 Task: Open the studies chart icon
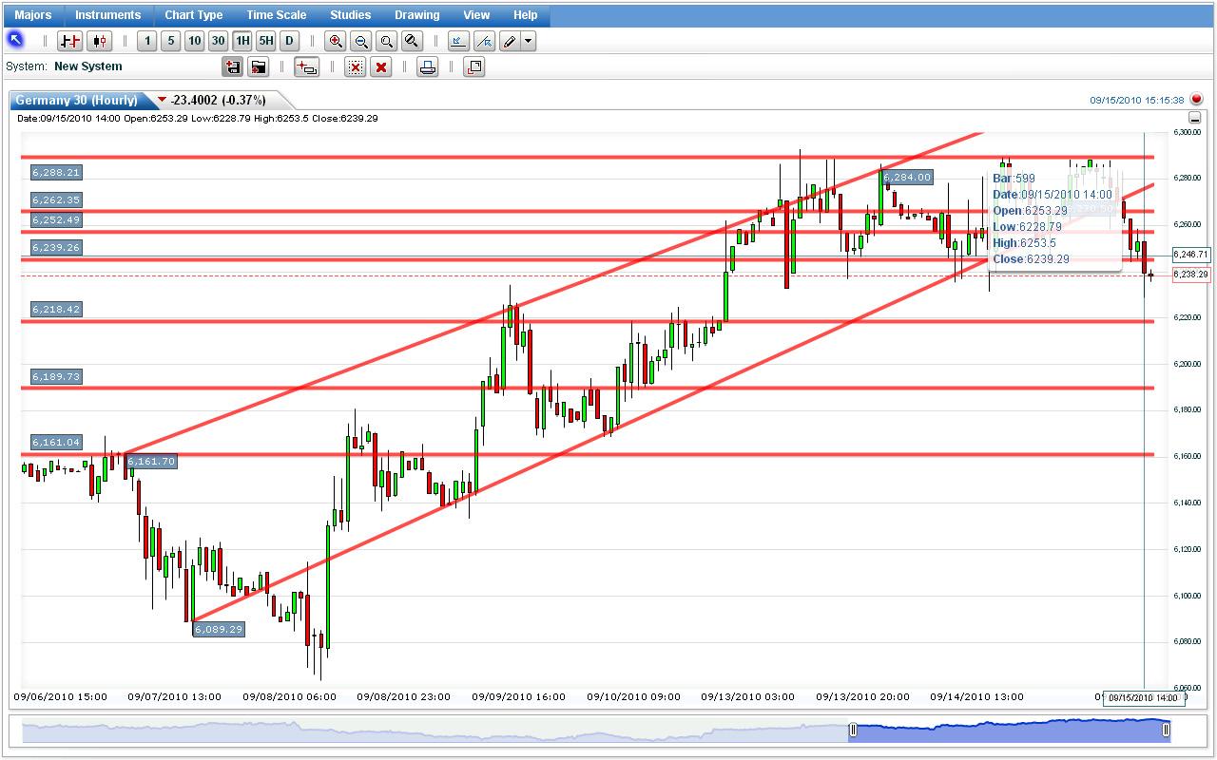(458, 41)
